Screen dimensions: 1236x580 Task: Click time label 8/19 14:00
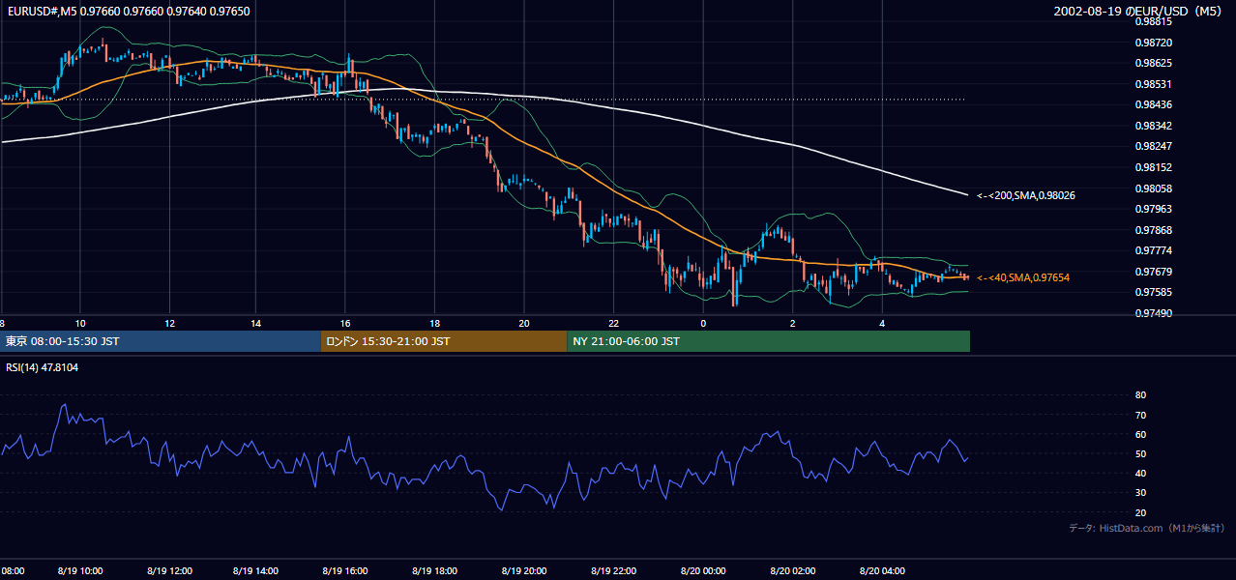pos(255,571)
